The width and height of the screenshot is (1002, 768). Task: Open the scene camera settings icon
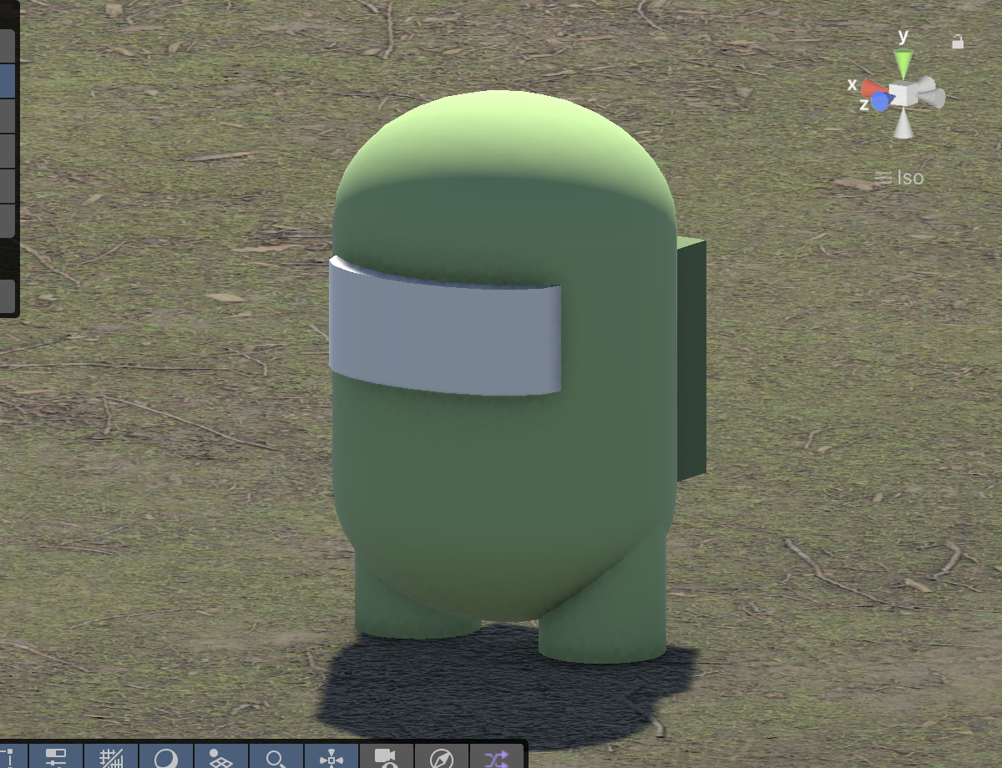click(x=387, y=757)
